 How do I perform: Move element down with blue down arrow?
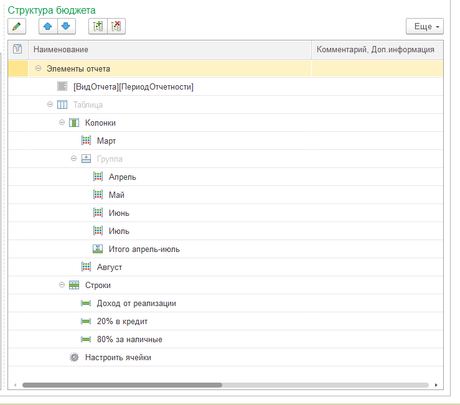tap(66, 26)
